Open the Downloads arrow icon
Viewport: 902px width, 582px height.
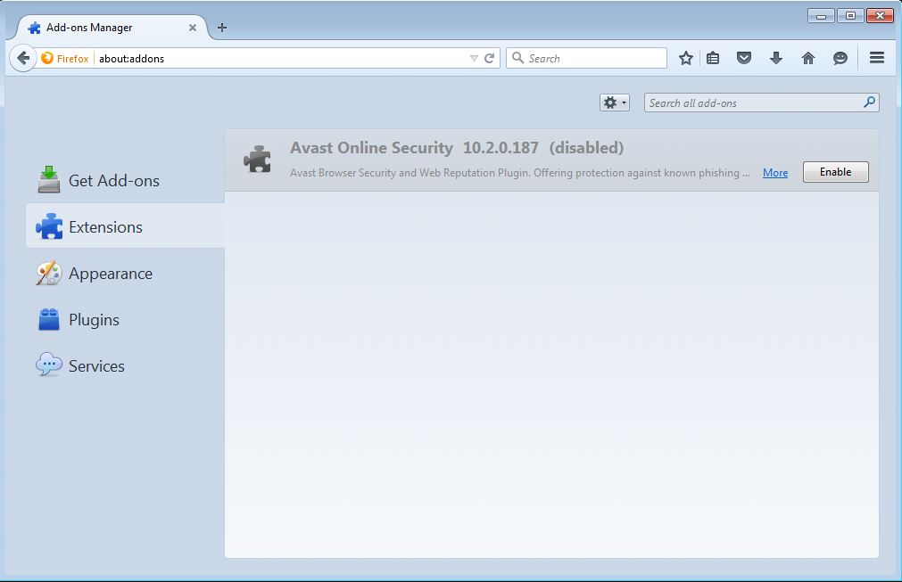click(x=776, y=58)
